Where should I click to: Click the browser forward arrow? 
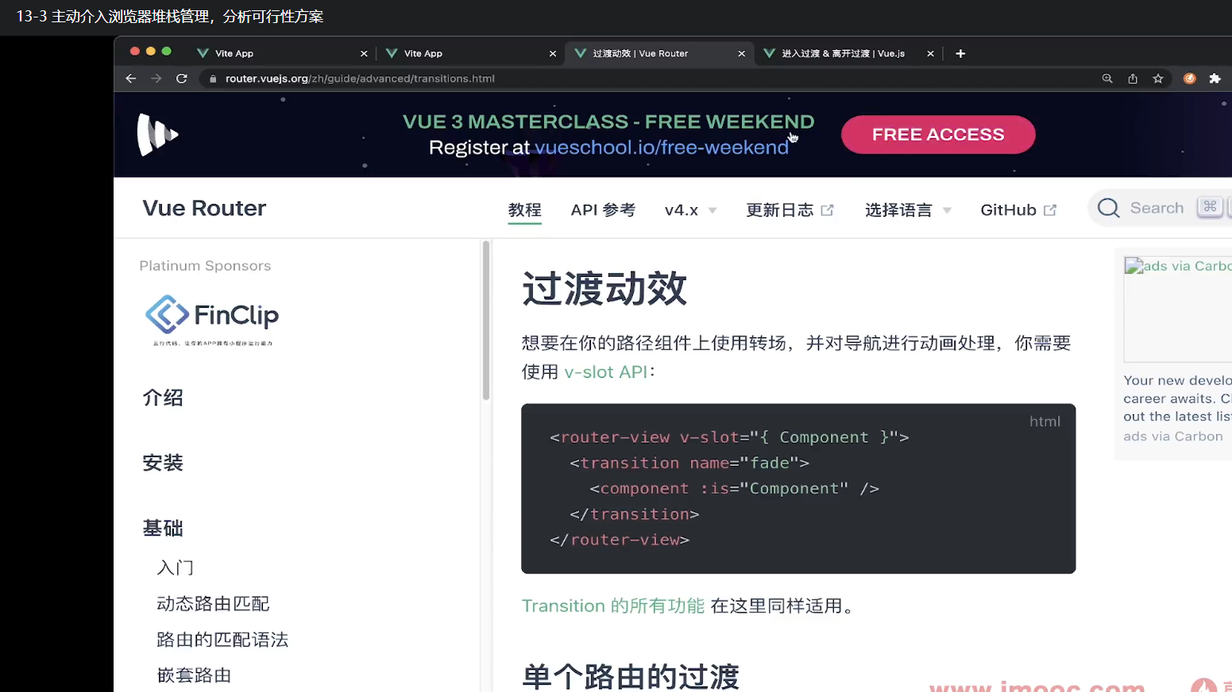tap(156, 79)
